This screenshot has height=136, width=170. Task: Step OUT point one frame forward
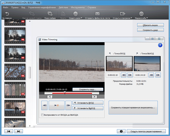point(158,75)
